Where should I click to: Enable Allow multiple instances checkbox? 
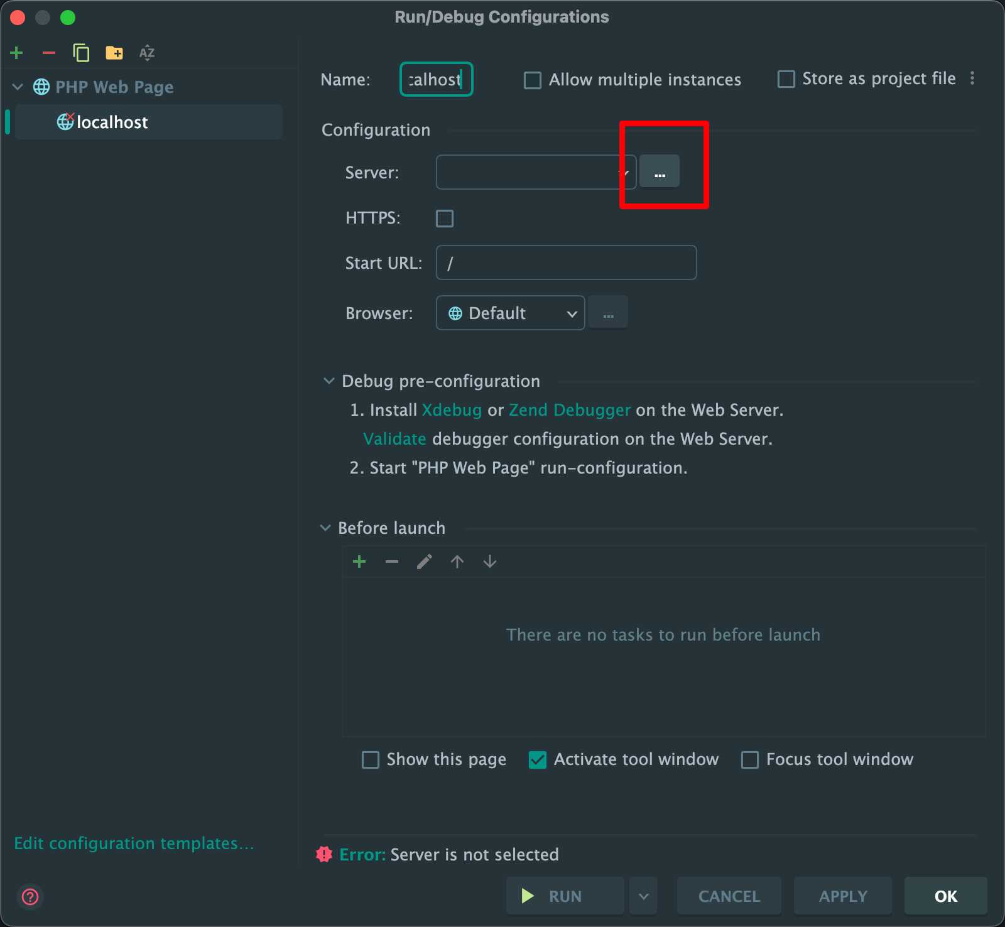click(533, 80)
